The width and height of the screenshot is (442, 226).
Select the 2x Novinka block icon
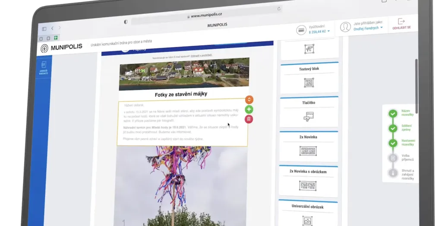click(308, 151)
